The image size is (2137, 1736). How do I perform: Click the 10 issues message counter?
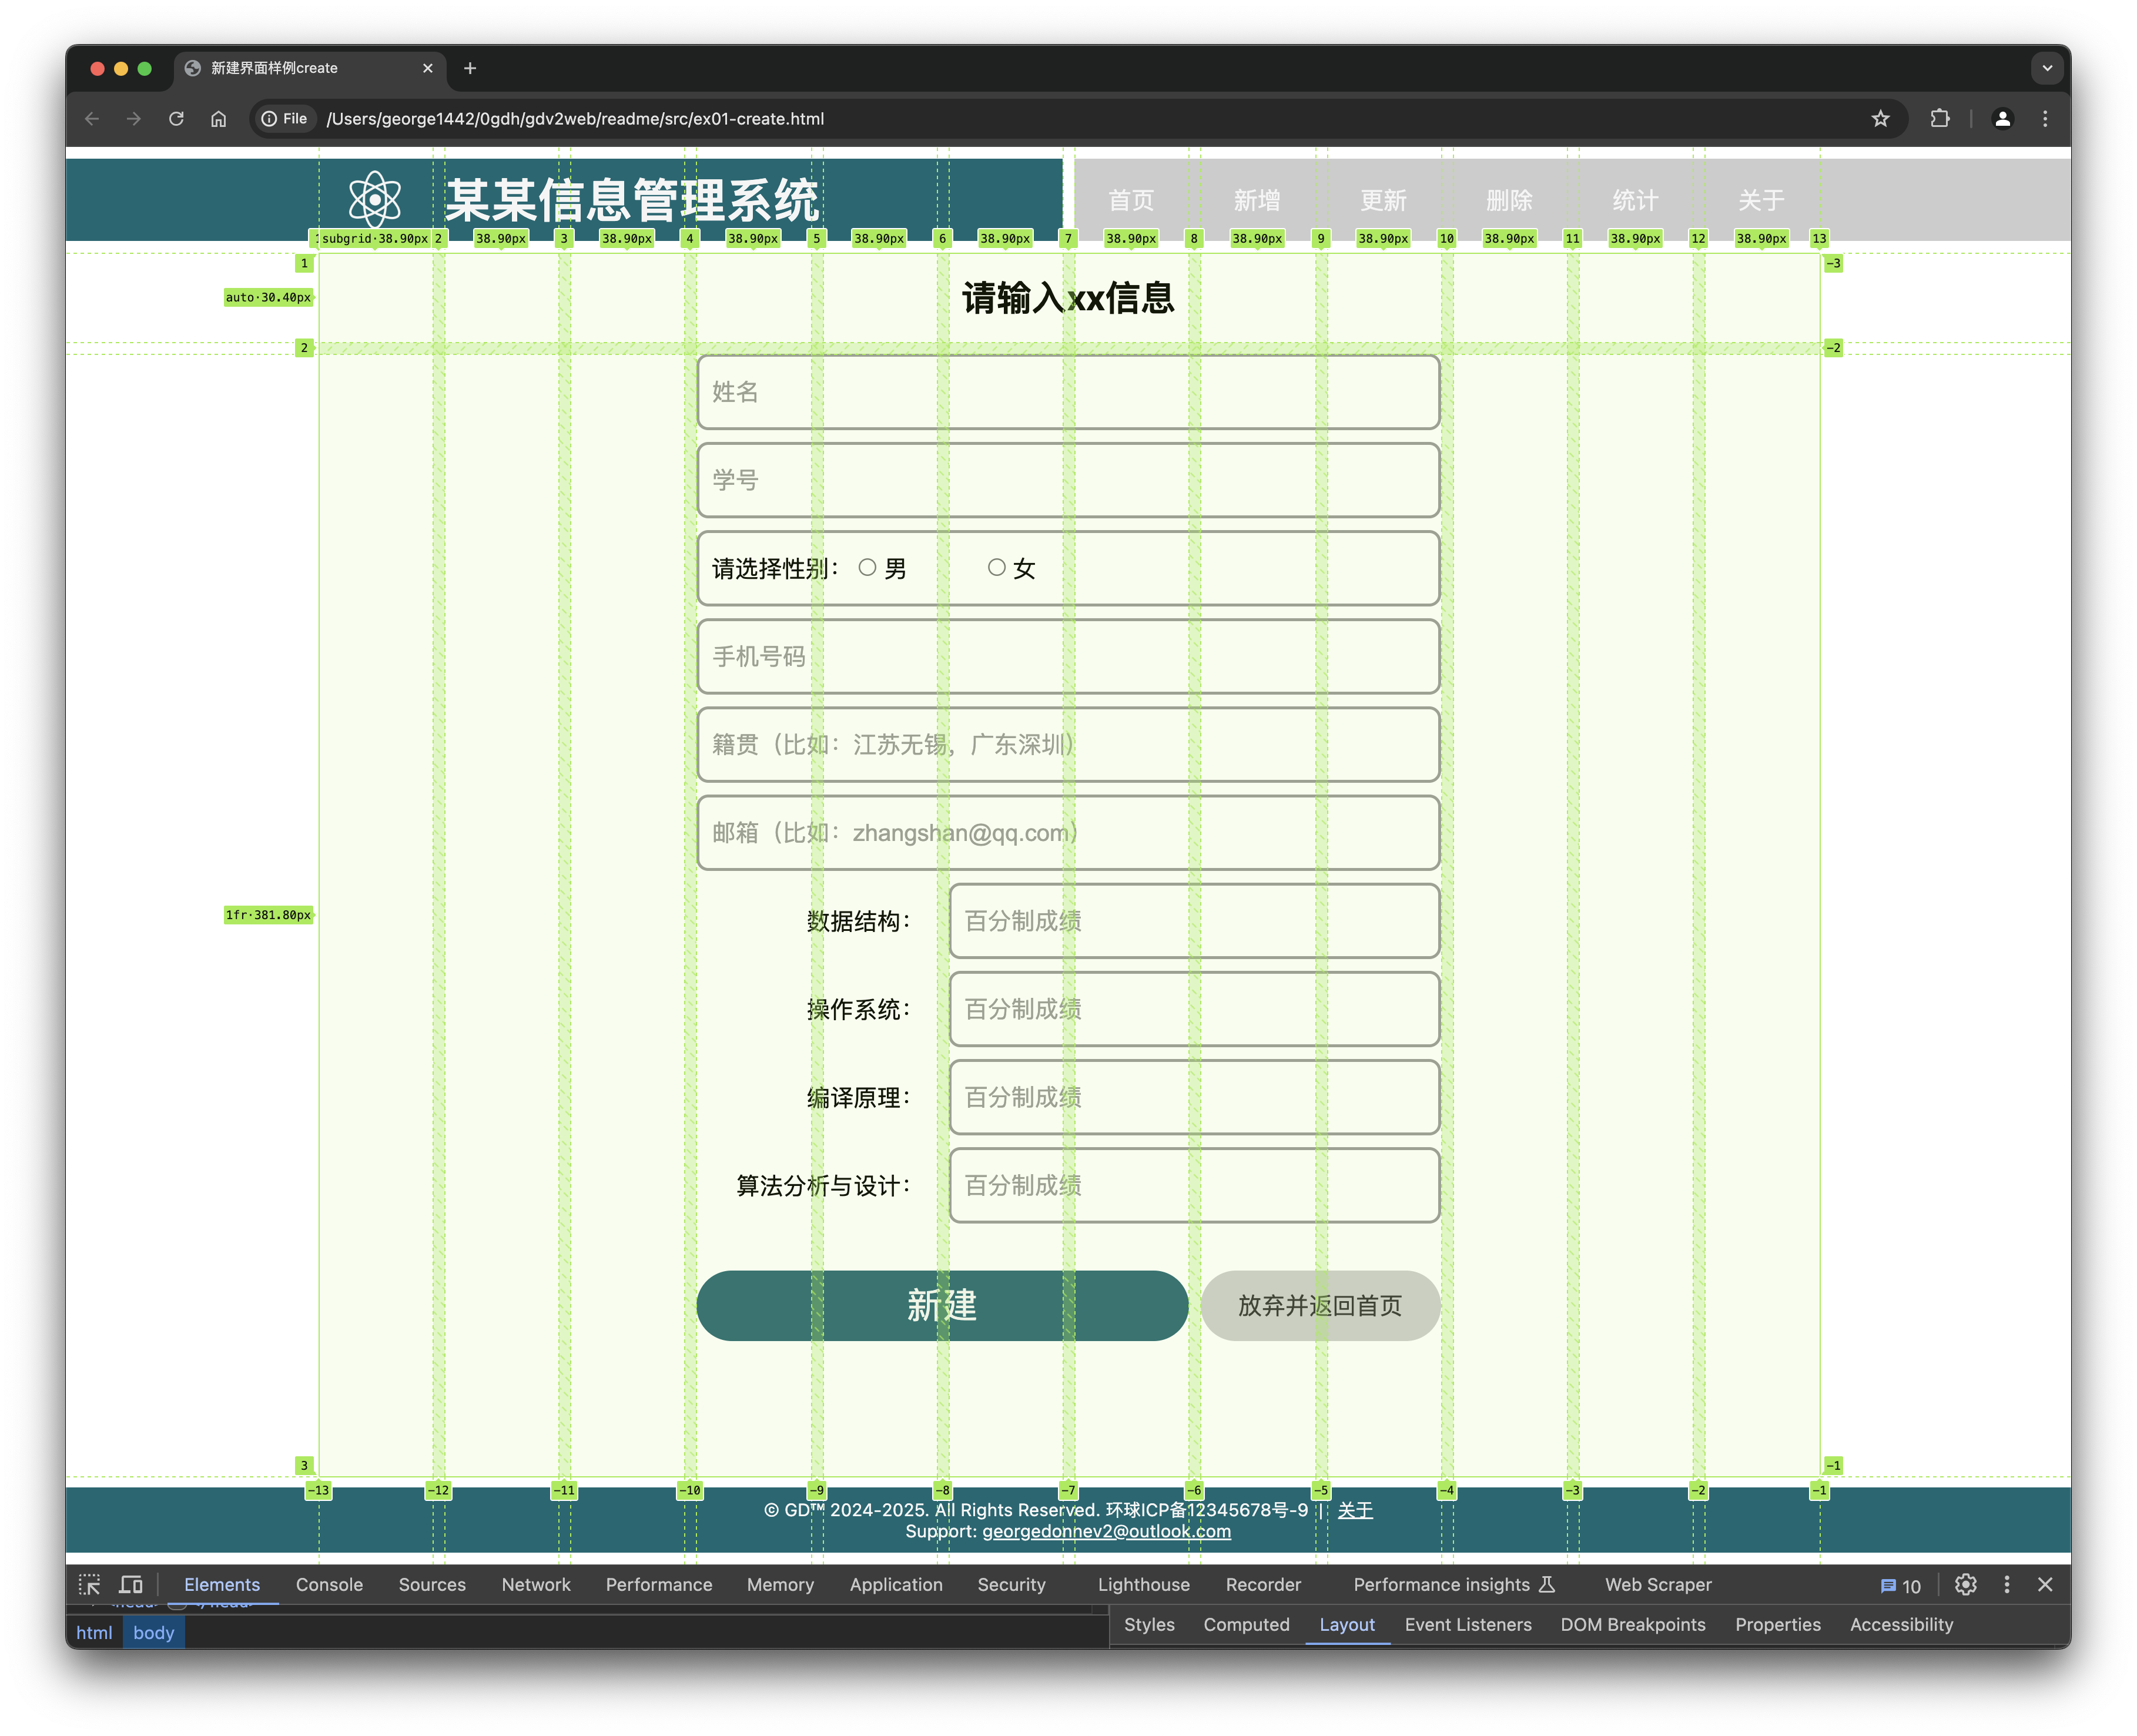tap(1900, 1586)
